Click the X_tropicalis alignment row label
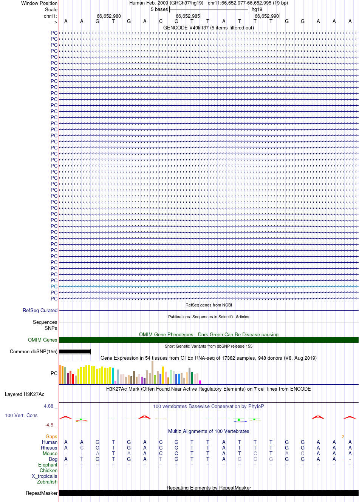The height and width of the screenshot is (502, 359). click(45, 476)
